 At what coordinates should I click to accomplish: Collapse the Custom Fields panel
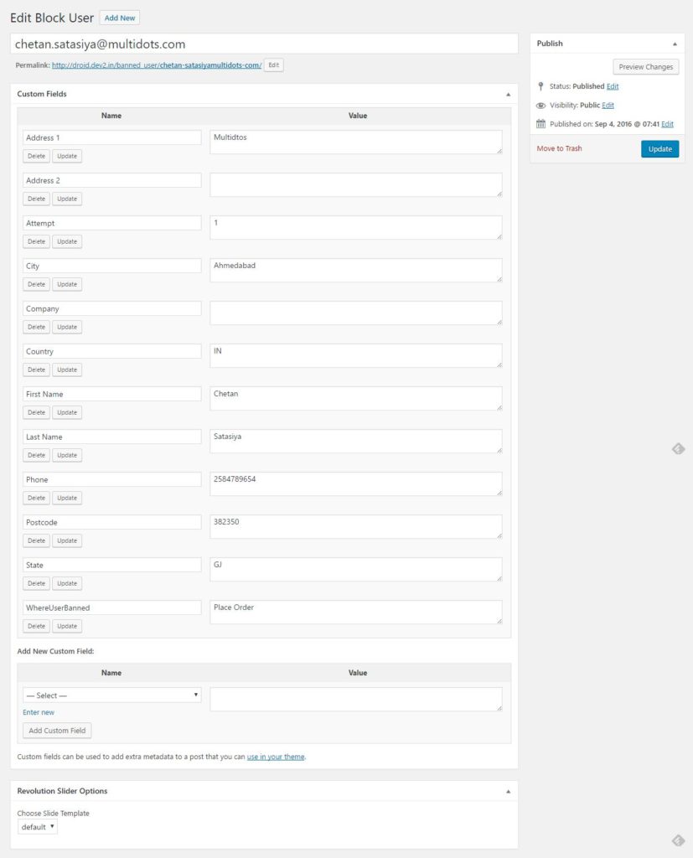click(508, 94)
